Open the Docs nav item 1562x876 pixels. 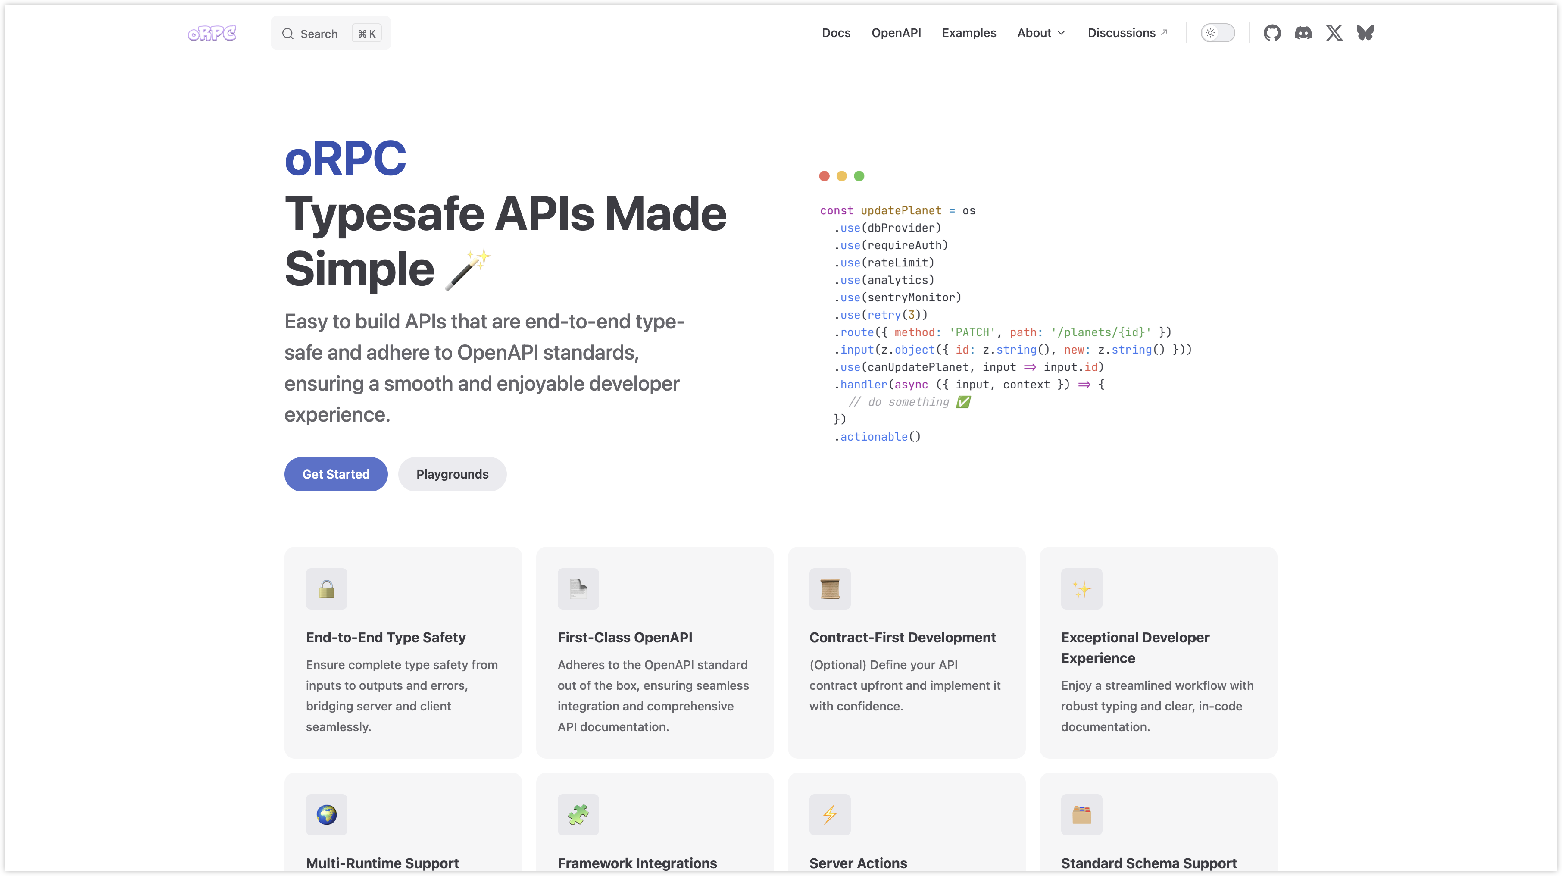coord(836,33)
